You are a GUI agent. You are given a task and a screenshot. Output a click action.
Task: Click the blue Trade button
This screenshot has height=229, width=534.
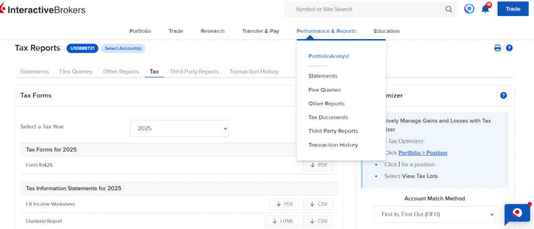513,9
